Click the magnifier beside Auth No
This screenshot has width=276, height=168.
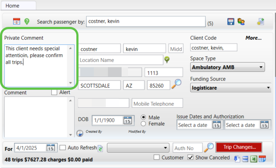pyautogui.click(x=209, y=147)
